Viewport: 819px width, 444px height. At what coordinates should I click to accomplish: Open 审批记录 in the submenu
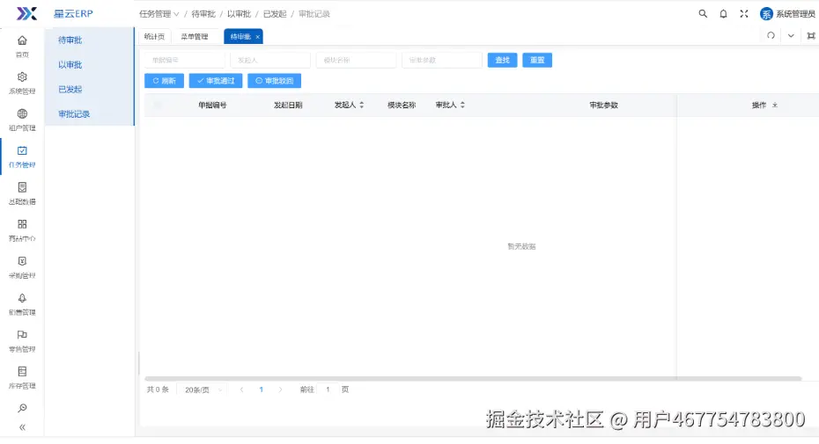coord(74,113)
